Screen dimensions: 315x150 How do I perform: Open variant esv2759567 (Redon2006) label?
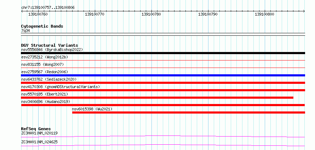pos(45,72)
